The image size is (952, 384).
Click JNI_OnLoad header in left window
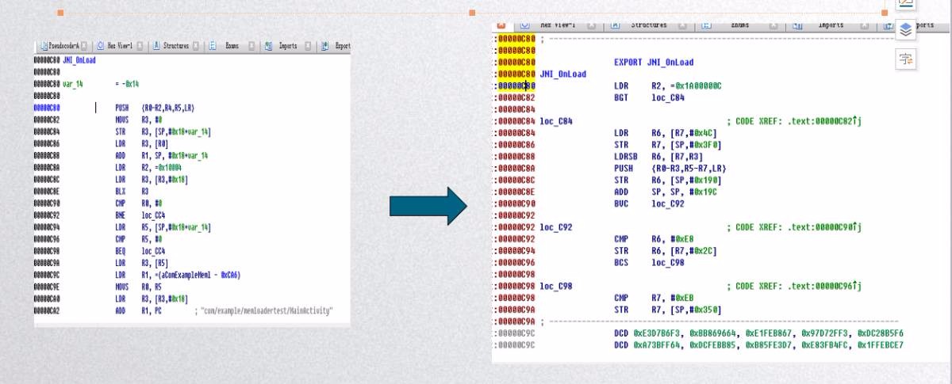point(78,60)
